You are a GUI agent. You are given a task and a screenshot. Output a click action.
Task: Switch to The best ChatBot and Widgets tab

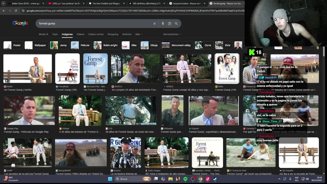click(x=107, y=4)
